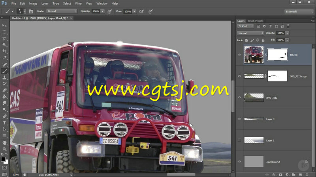Hide the IMG_7213 layer

click(x=239, y=97)
